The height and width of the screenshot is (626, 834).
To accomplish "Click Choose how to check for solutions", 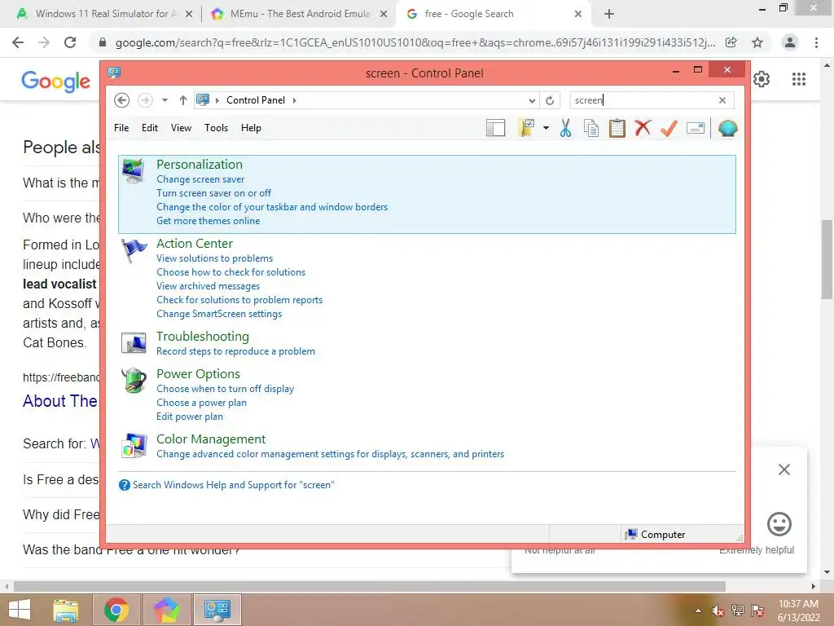I will (x=230, y=272).
